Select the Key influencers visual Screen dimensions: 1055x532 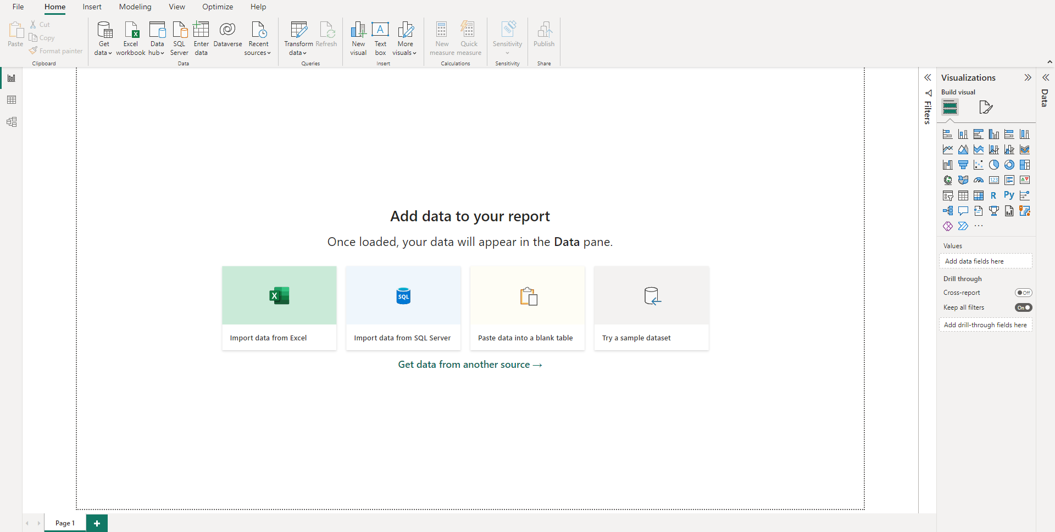pos(1025,195)
